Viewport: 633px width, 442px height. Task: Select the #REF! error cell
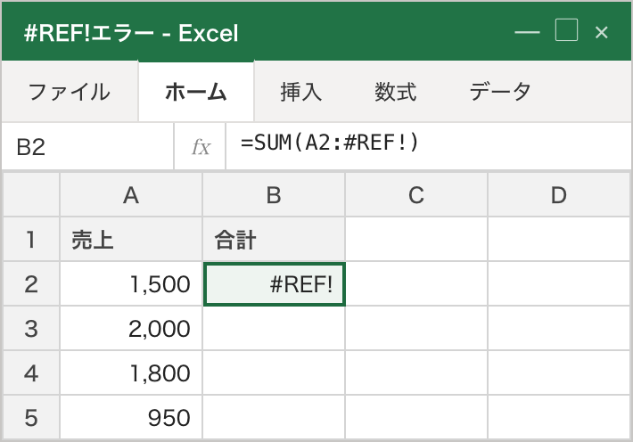(x=275, y=284)
